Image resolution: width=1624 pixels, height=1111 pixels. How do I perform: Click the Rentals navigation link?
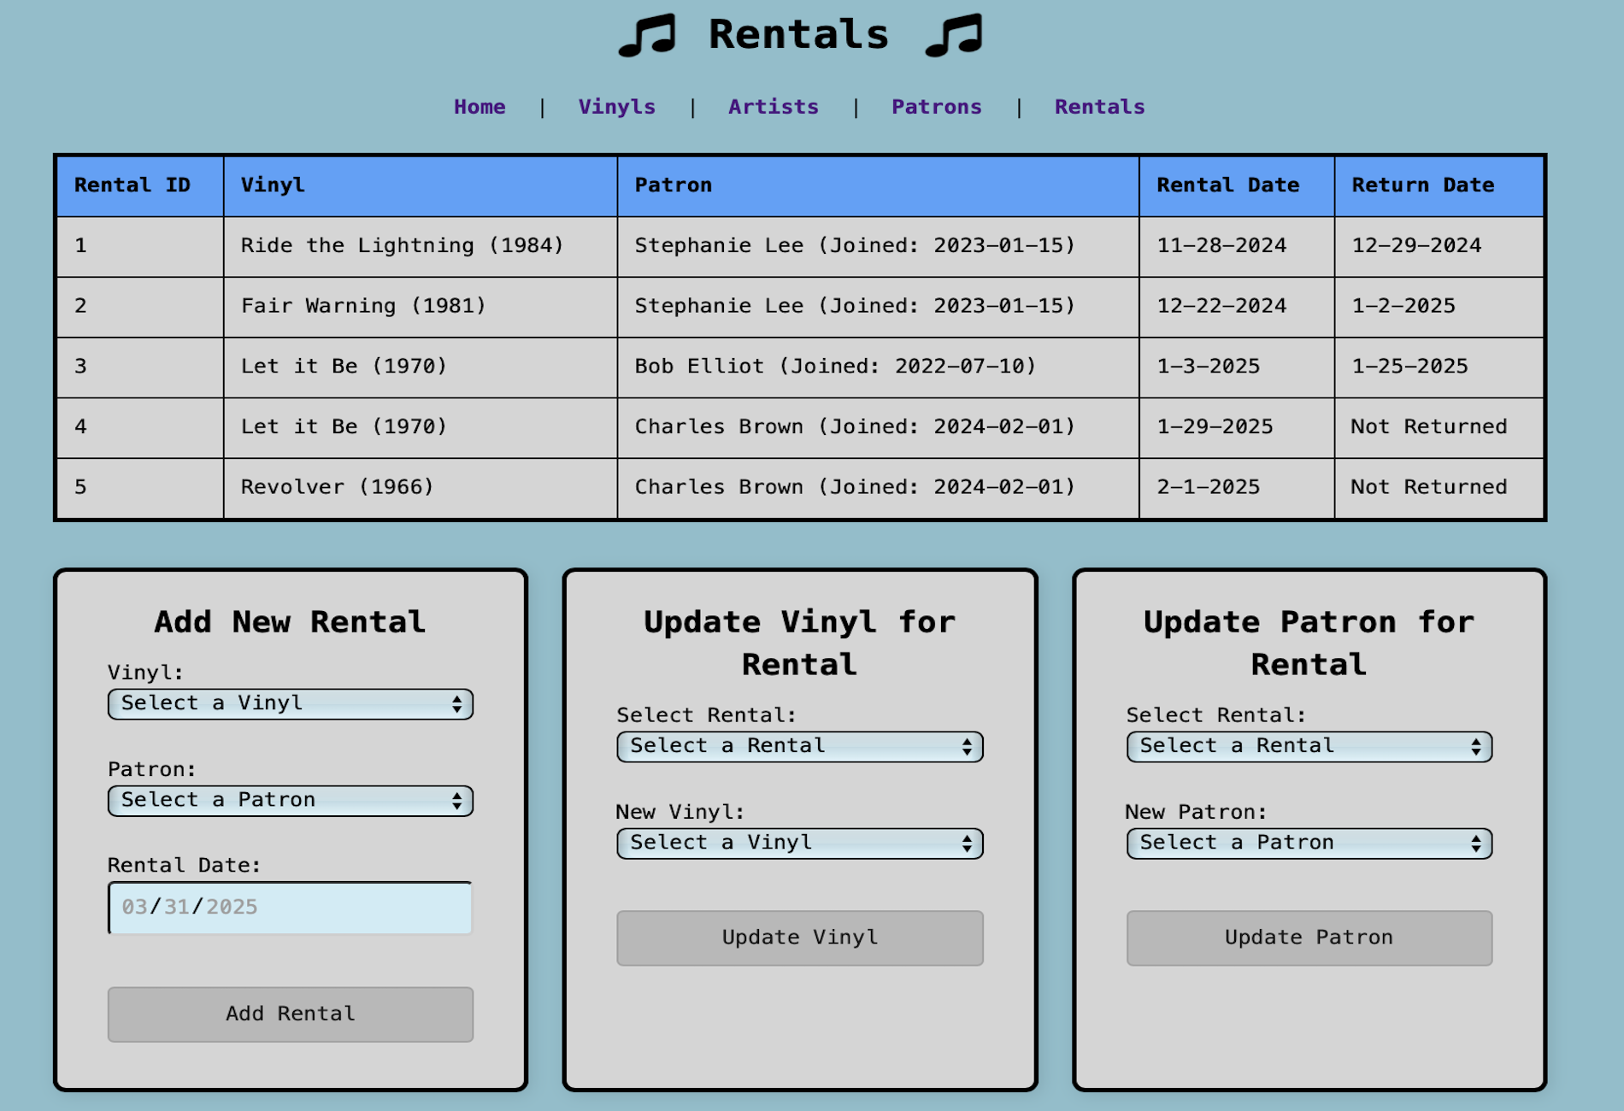[1099, 107]
